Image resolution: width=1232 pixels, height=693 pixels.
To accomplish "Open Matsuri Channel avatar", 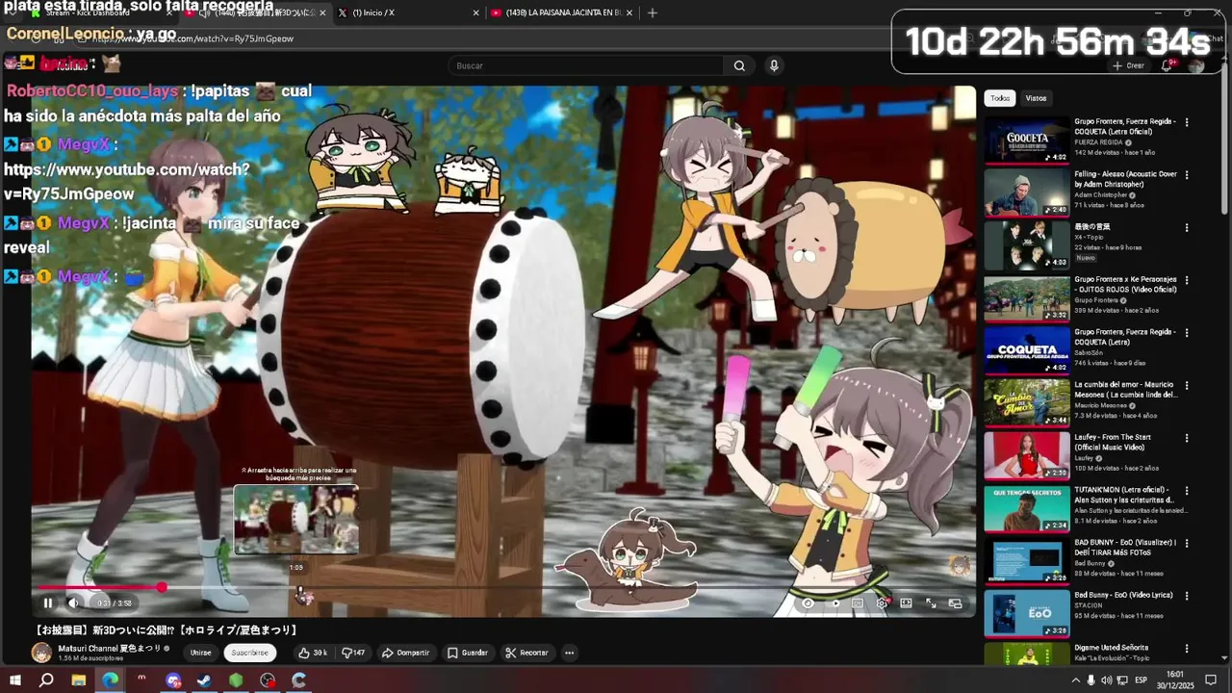I will click(41, 653).
